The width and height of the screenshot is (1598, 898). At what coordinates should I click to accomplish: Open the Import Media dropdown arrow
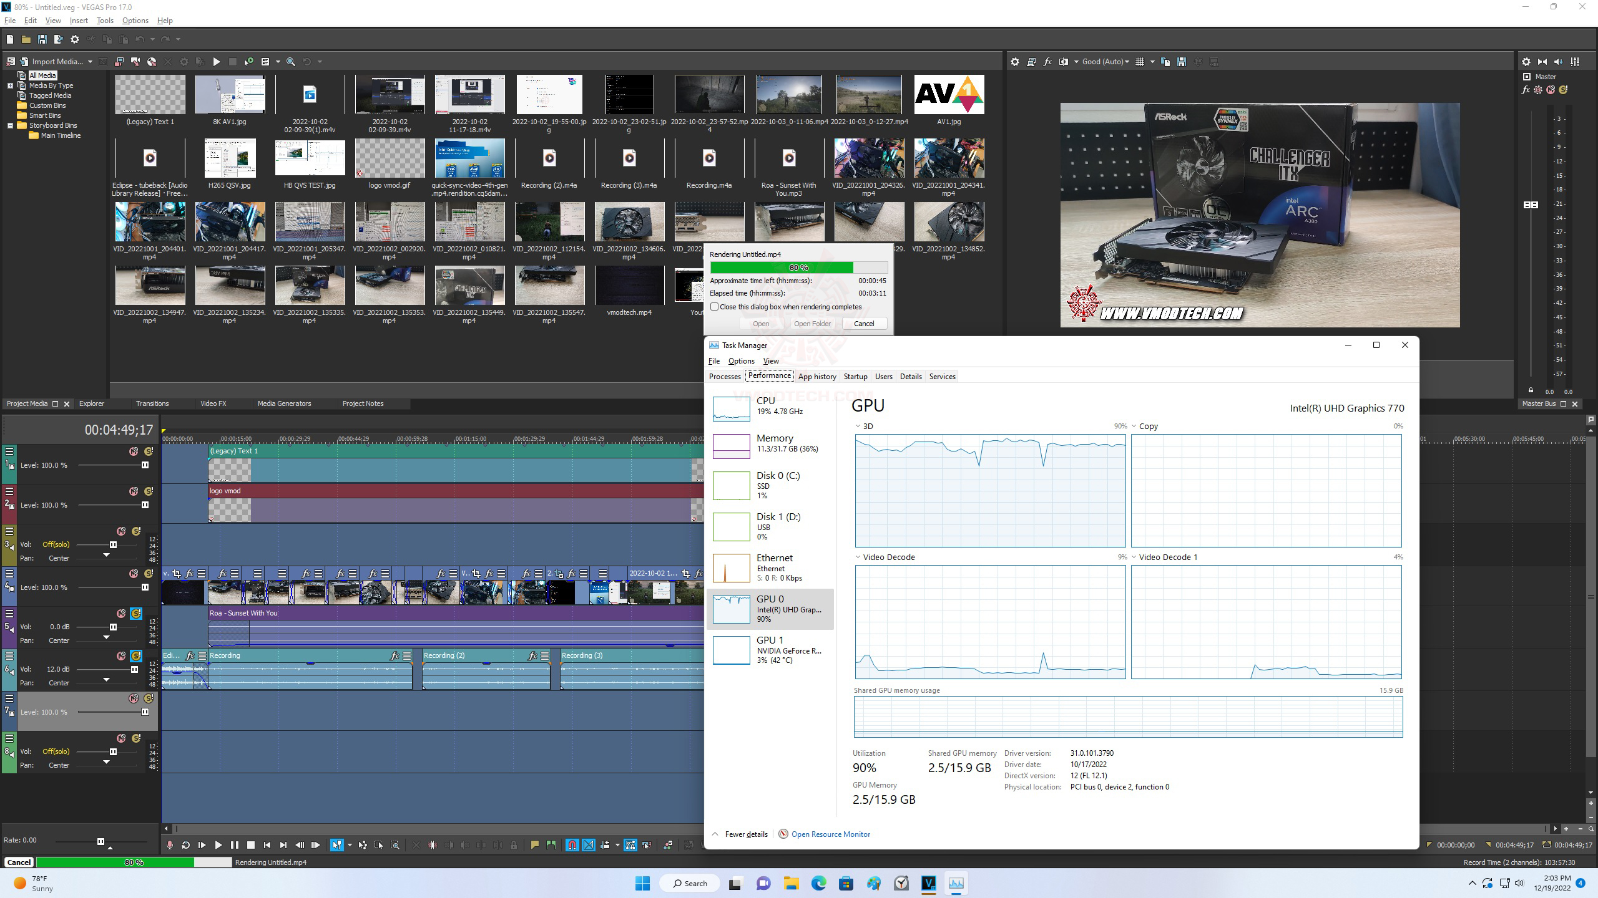90,62
